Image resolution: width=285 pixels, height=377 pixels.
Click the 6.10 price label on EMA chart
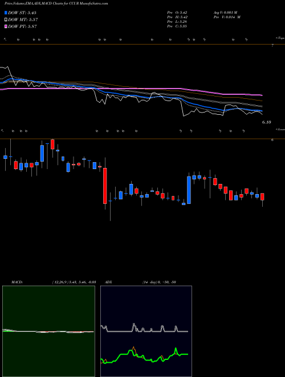coord(266,122)
